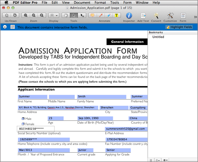Dismiss the form fields notification bar
This screenshot has width=198, height=162.
[x=5, y=27]
